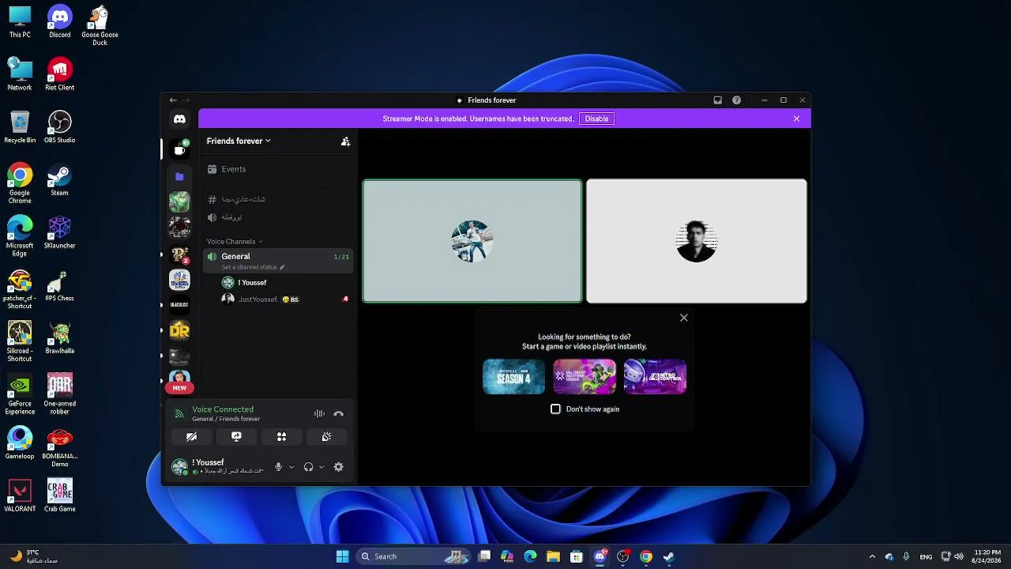Open the Events calendar icon
Viewport: 1011px width, 569px height.
[212, 169]
